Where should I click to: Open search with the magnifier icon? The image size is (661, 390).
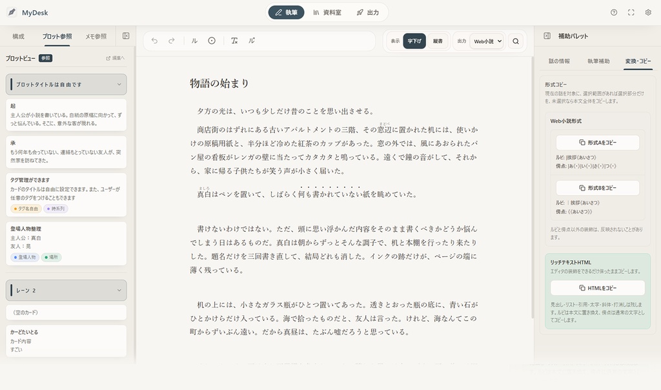516,41
